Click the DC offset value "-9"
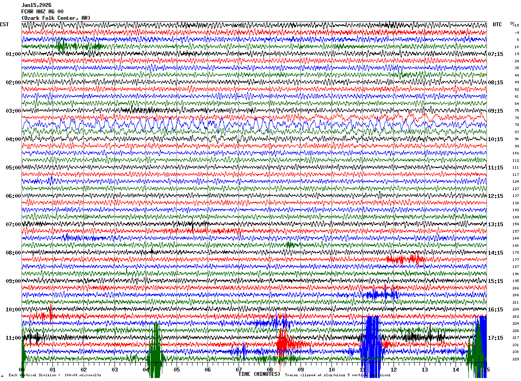This screenshot has height=381, width=521. (x=516, y=33)
